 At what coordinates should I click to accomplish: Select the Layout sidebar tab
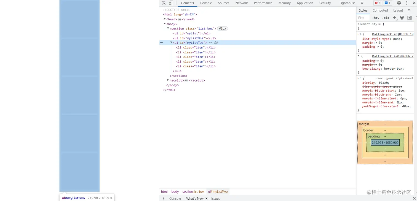tap(398, 10)
